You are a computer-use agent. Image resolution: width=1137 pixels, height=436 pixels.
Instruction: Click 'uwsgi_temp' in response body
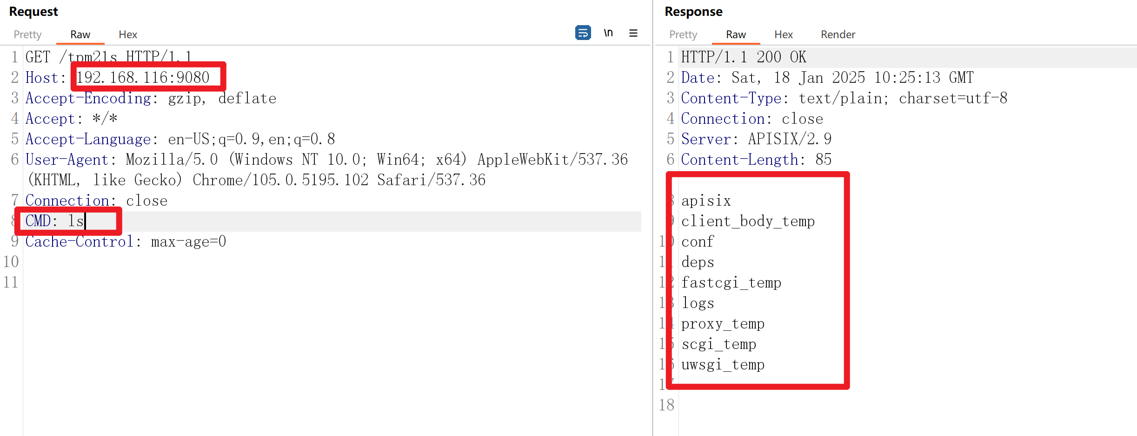(x=723, y=364)
